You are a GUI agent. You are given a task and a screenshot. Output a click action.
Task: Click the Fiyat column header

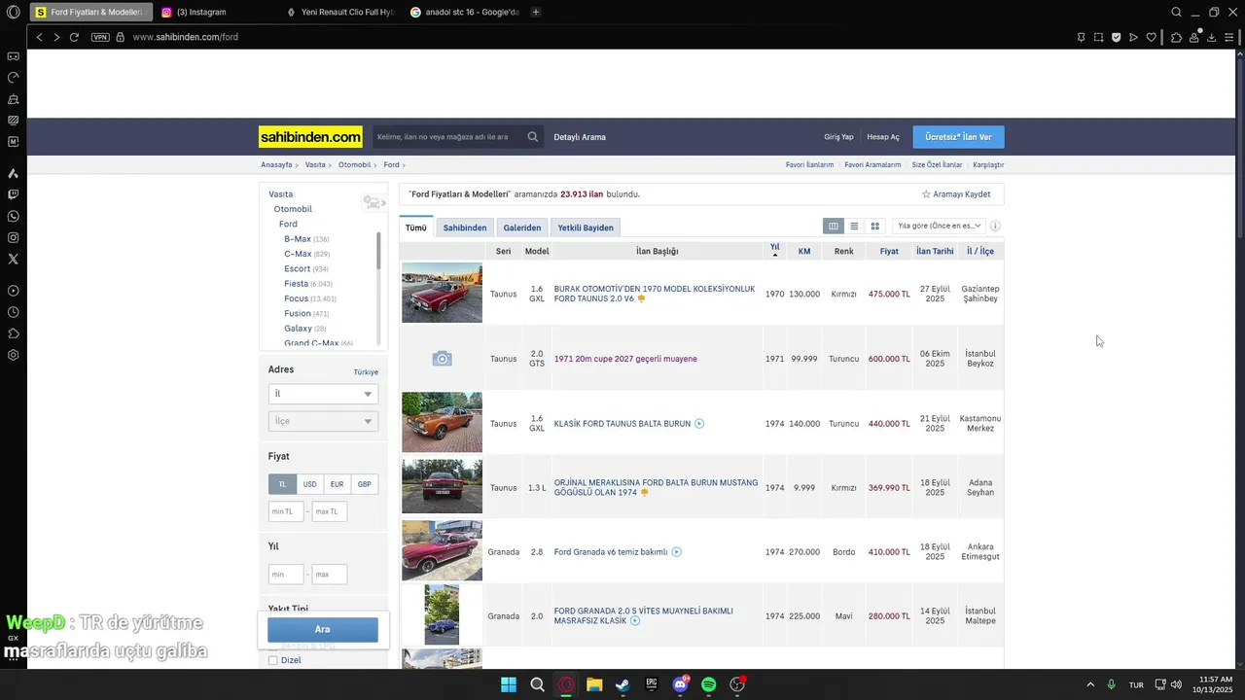[x=889, y=251]
